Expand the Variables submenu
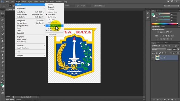Screen dimensions: 180x101 30,45
